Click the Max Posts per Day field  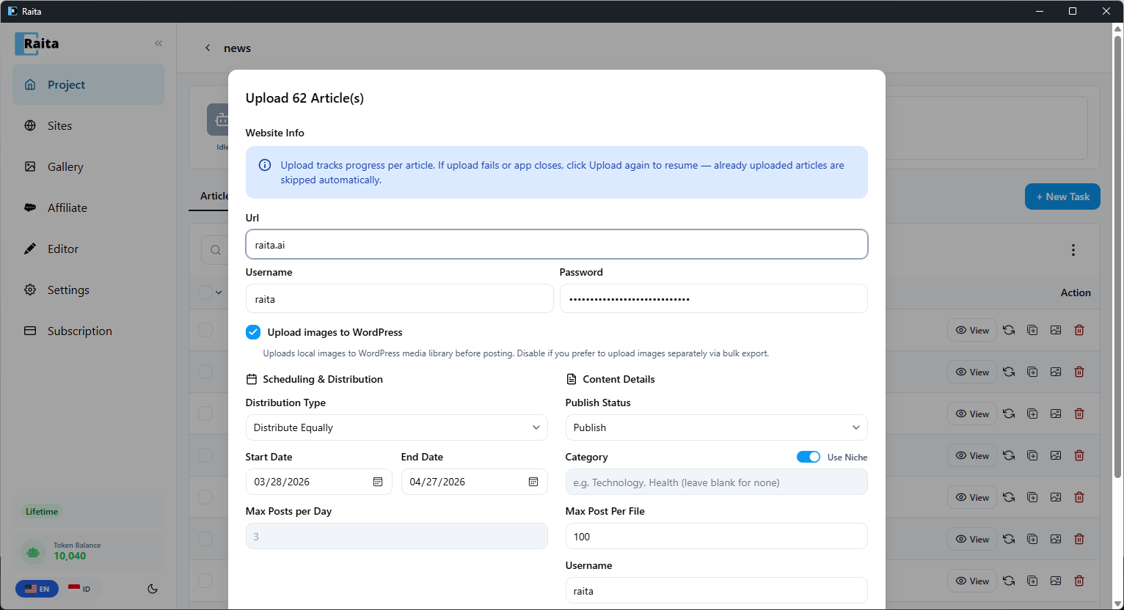396,536
